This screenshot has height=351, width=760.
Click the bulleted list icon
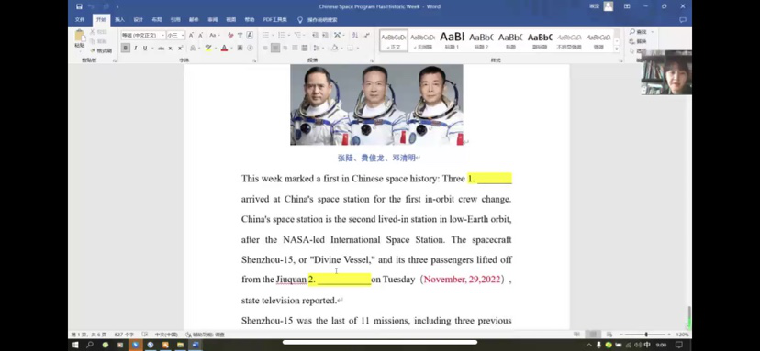tap(265, 36)
